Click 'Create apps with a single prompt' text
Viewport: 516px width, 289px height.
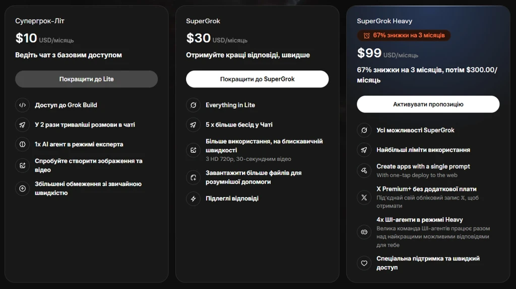click(x=423, y=166)
